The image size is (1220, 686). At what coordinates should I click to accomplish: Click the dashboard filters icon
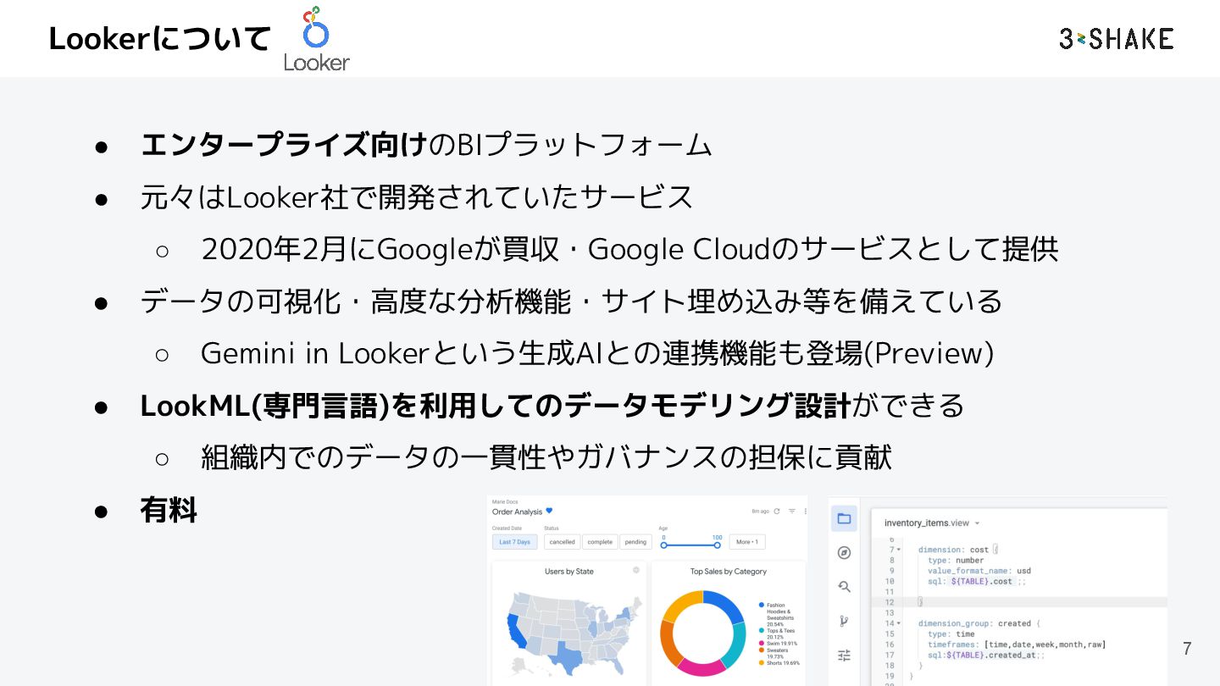click(x=792, y=512)
